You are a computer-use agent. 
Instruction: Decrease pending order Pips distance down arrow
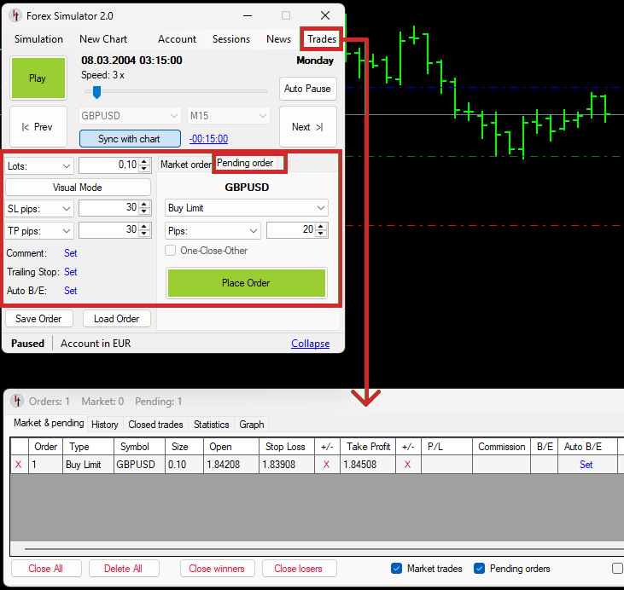click(321, 234)
